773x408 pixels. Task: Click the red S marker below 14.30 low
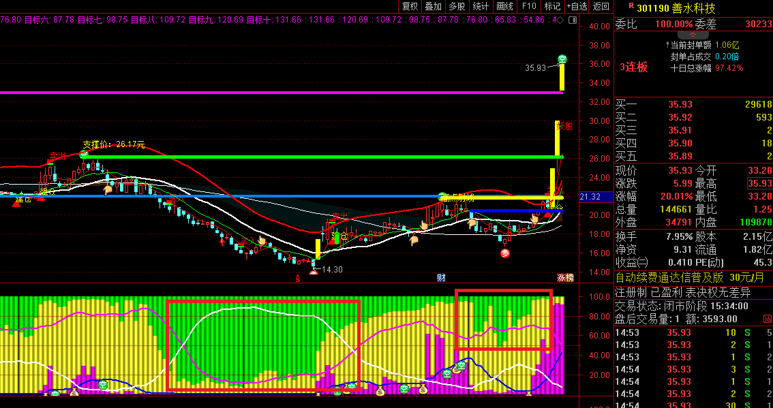(x=298, y=279)
